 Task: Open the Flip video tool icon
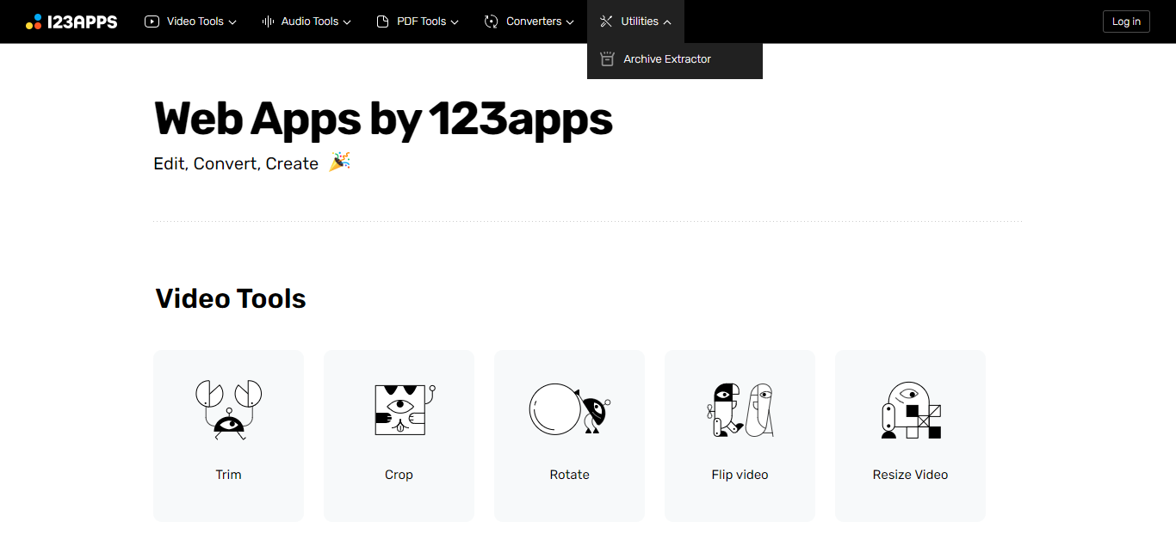[x=740, y=409]
